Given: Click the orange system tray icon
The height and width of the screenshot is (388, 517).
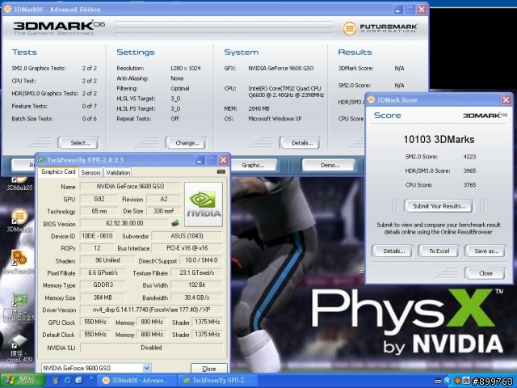Looking at the screenshot, I should click(x=457, y=381).
